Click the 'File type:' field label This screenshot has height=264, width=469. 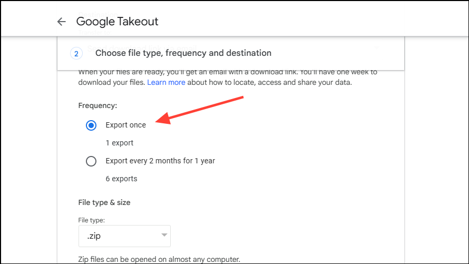point(92,220)
